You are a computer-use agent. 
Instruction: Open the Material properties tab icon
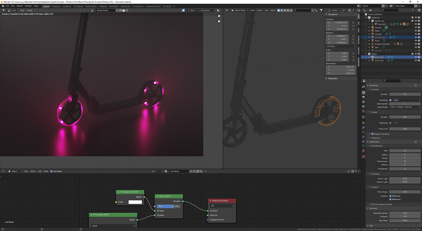coord(363,151)
